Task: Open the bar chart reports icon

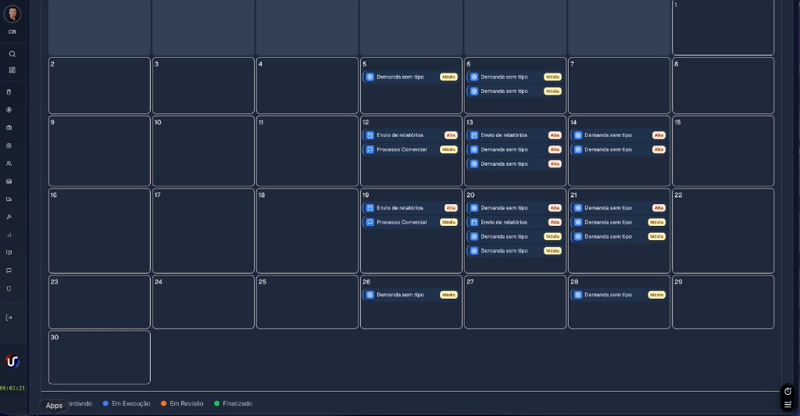Action: tap(9, 235)
